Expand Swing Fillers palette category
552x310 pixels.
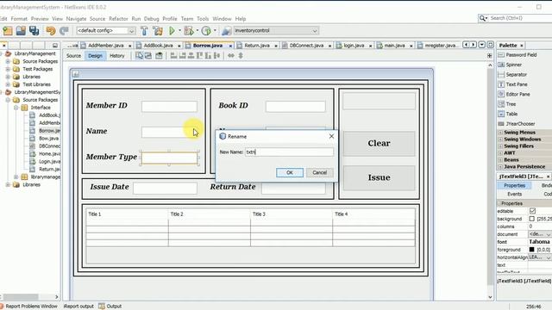500,146
